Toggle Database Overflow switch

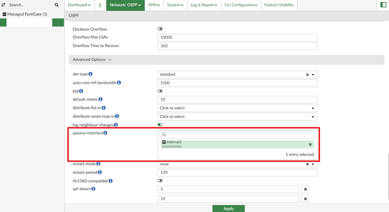[x=160, y=29]
